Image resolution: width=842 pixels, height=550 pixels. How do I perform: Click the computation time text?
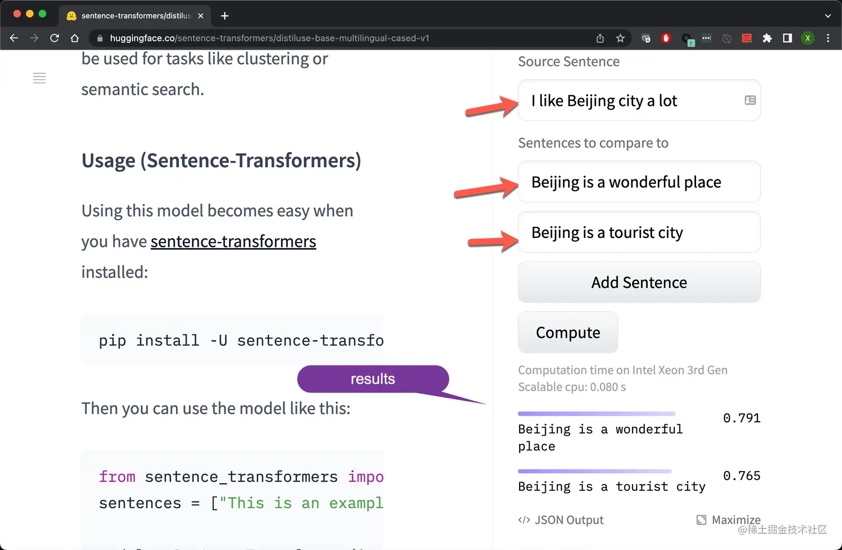(x=623, y=378)
